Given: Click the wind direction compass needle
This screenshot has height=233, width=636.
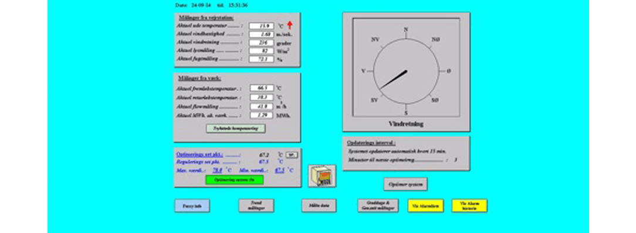Looking at the screenshot, I should 394,80.
